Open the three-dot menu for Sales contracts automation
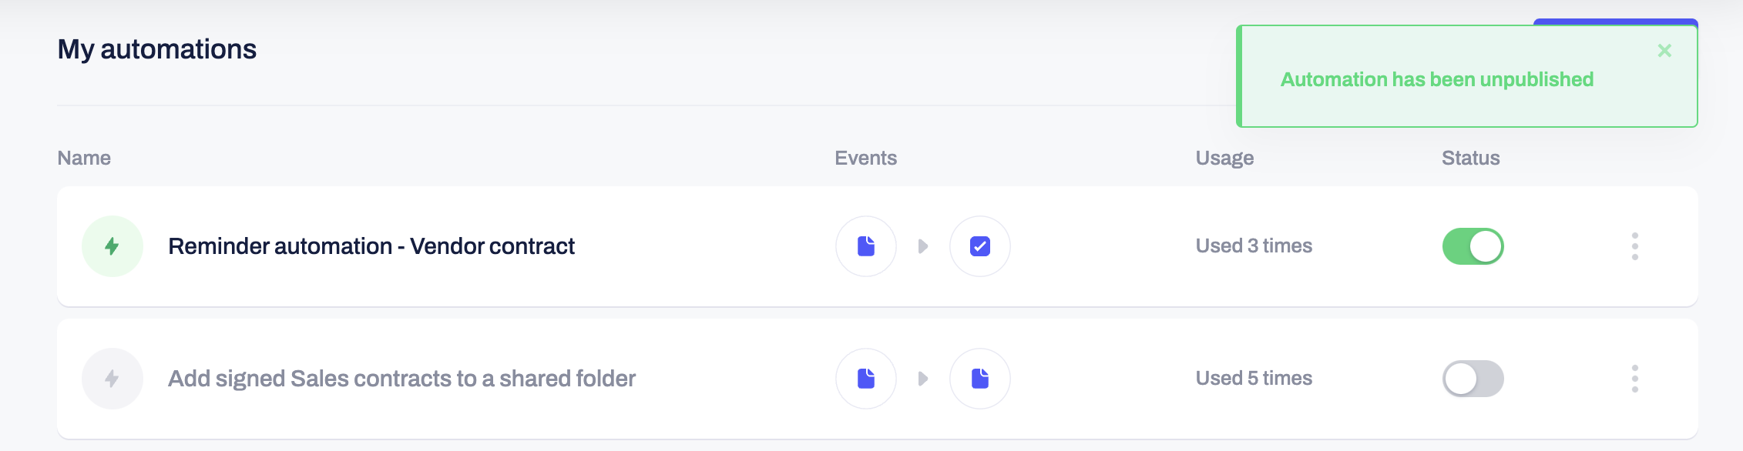This screenshot has height=451, width=1743. coord(1634,379)
